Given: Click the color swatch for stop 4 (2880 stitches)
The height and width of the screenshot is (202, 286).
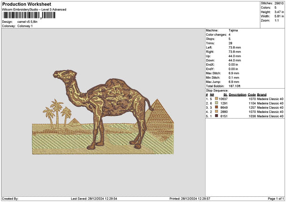Looking at the screenshot, I should pyautogui.click(x=216, y=111).
